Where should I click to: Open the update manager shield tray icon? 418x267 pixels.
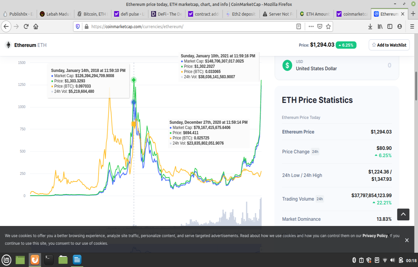tap(369, 260)
